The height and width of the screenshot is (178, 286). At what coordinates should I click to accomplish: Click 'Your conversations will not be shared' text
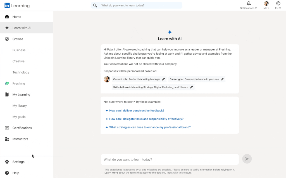coord(140,64)
